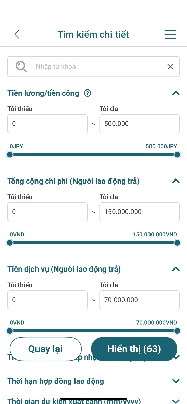Clear keyword with the X icon
187x404 pixels.
coord(170,67)
